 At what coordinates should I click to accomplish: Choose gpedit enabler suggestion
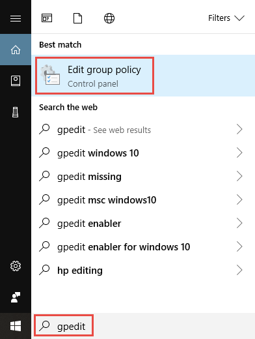[143, 224]
